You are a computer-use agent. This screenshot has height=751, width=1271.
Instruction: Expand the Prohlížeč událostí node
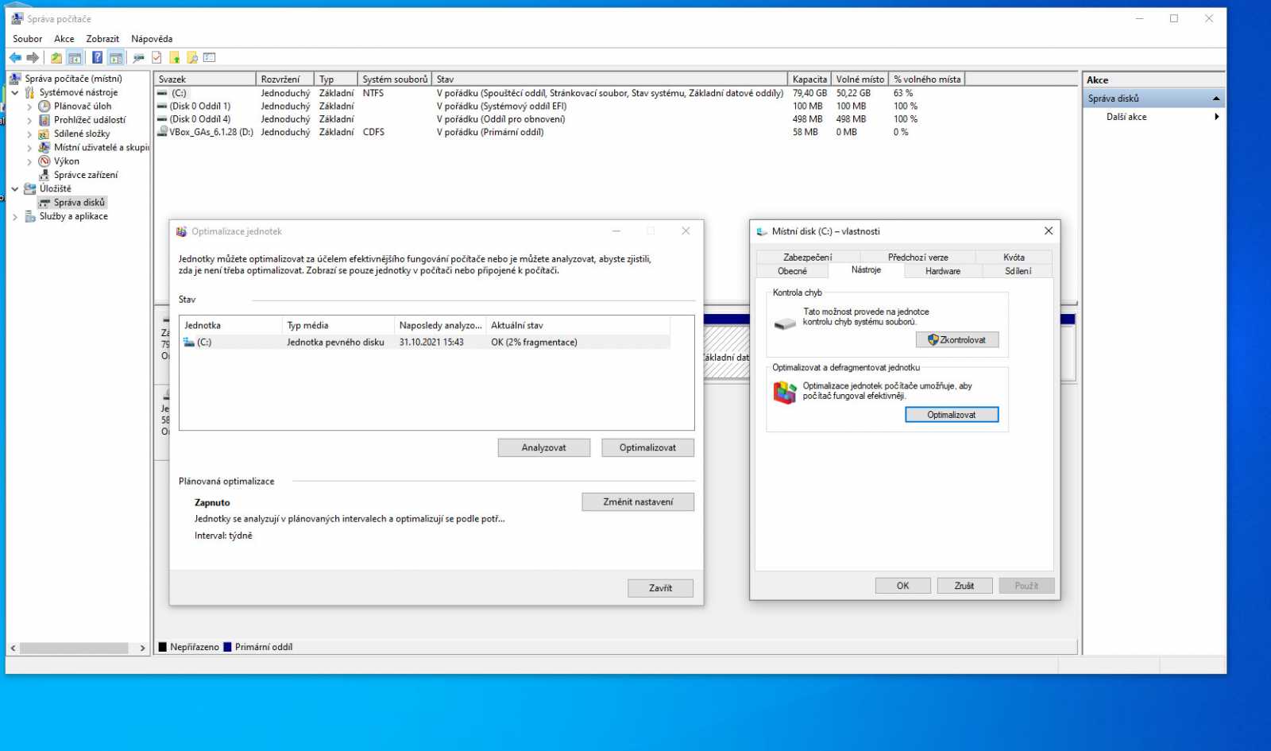tap(29, 120)
